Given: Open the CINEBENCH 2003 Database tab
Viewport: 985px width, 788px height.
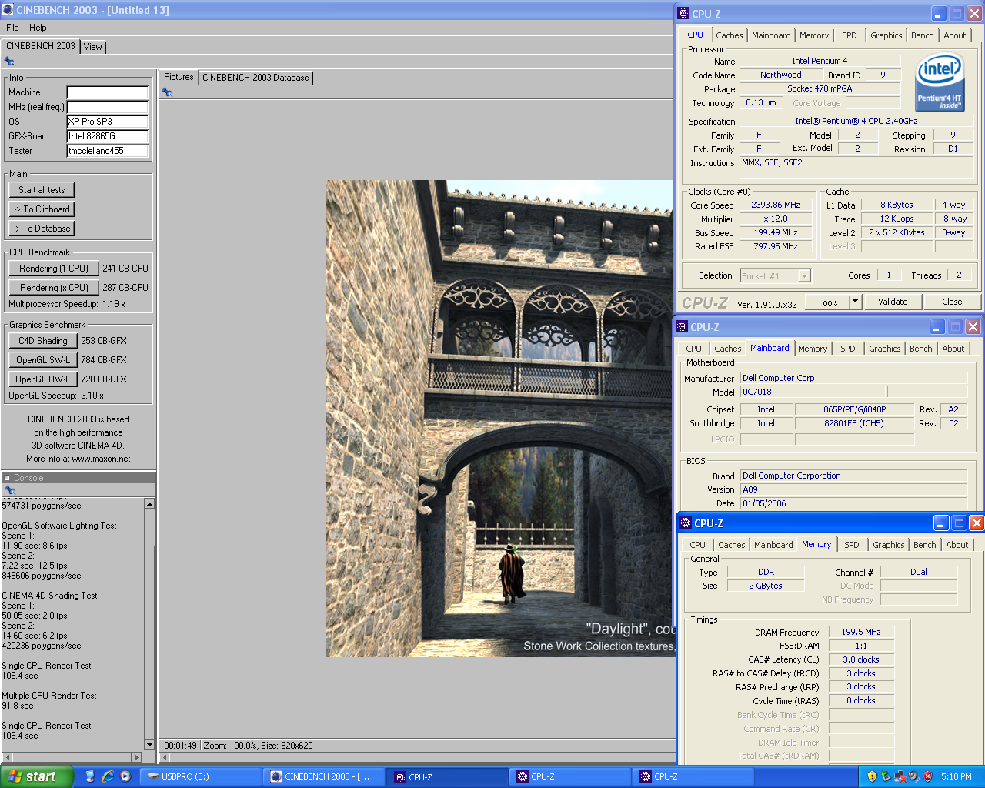Looking at the screenshot, I should 255,78.
